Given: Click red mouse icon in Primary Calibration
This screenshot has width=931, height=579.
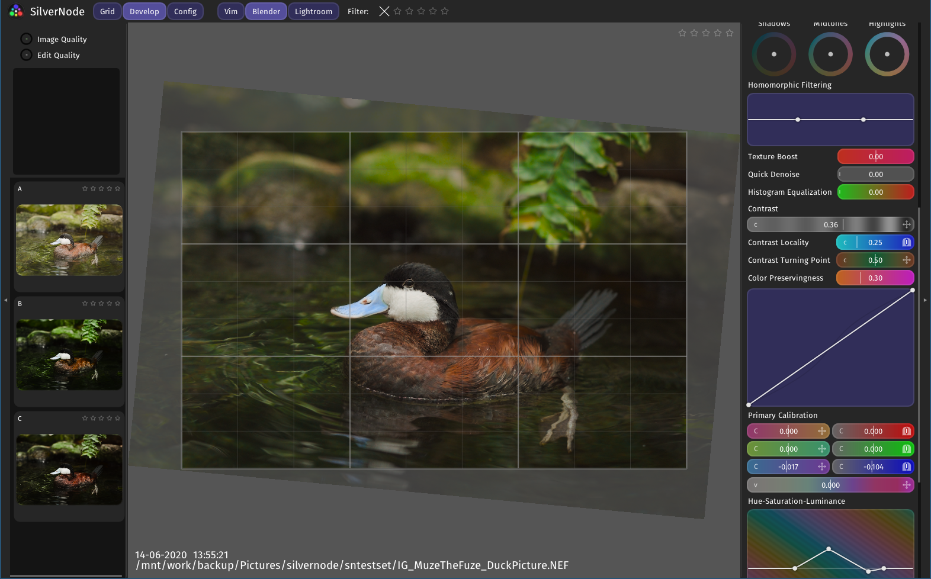Looking at the screenshot, I should pos(906,431).
